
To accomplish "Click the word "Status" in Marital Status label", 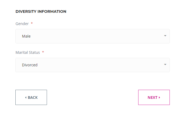I will point(34,52).
